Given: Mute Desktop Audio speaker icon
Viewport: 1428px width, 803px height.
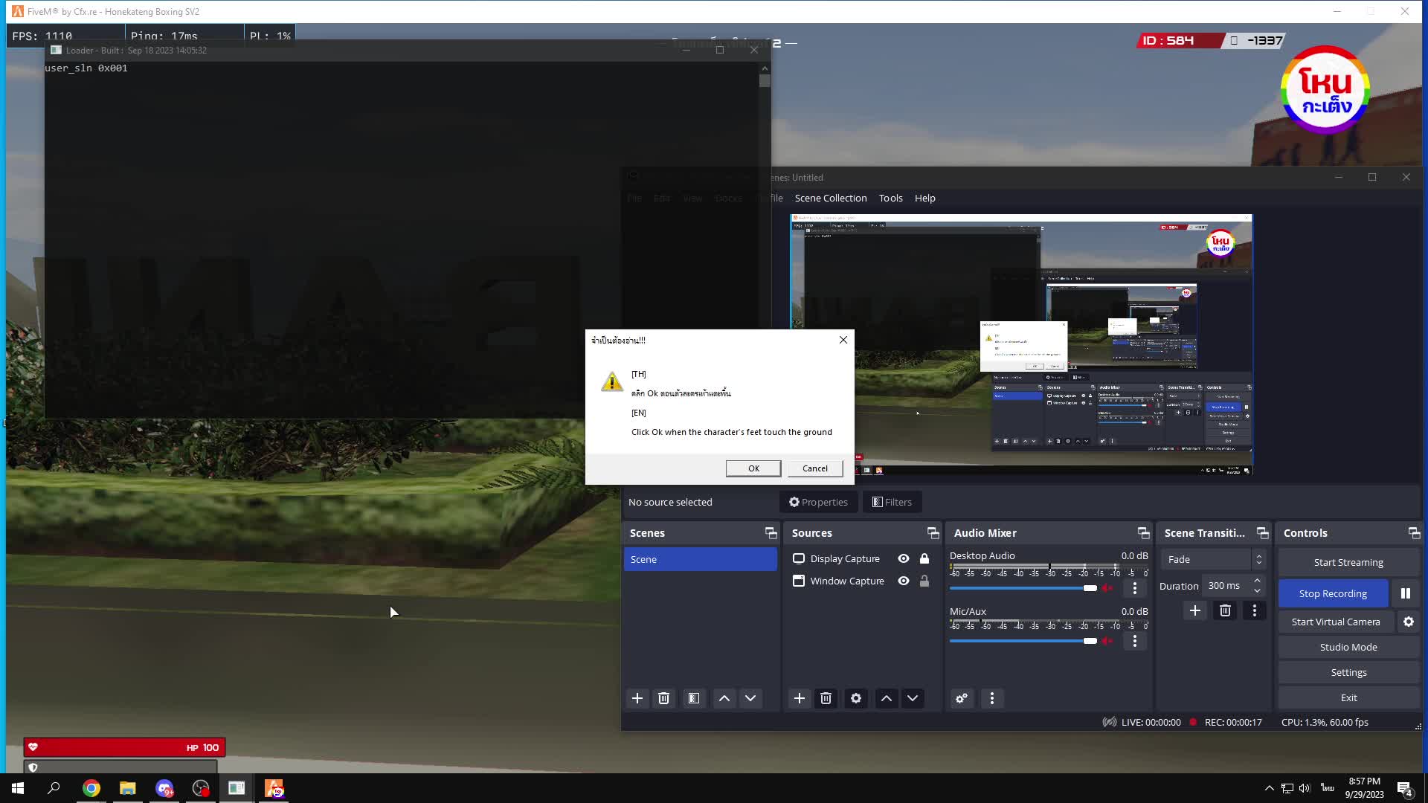Looking at the screenshot, I should point(1107,588).
